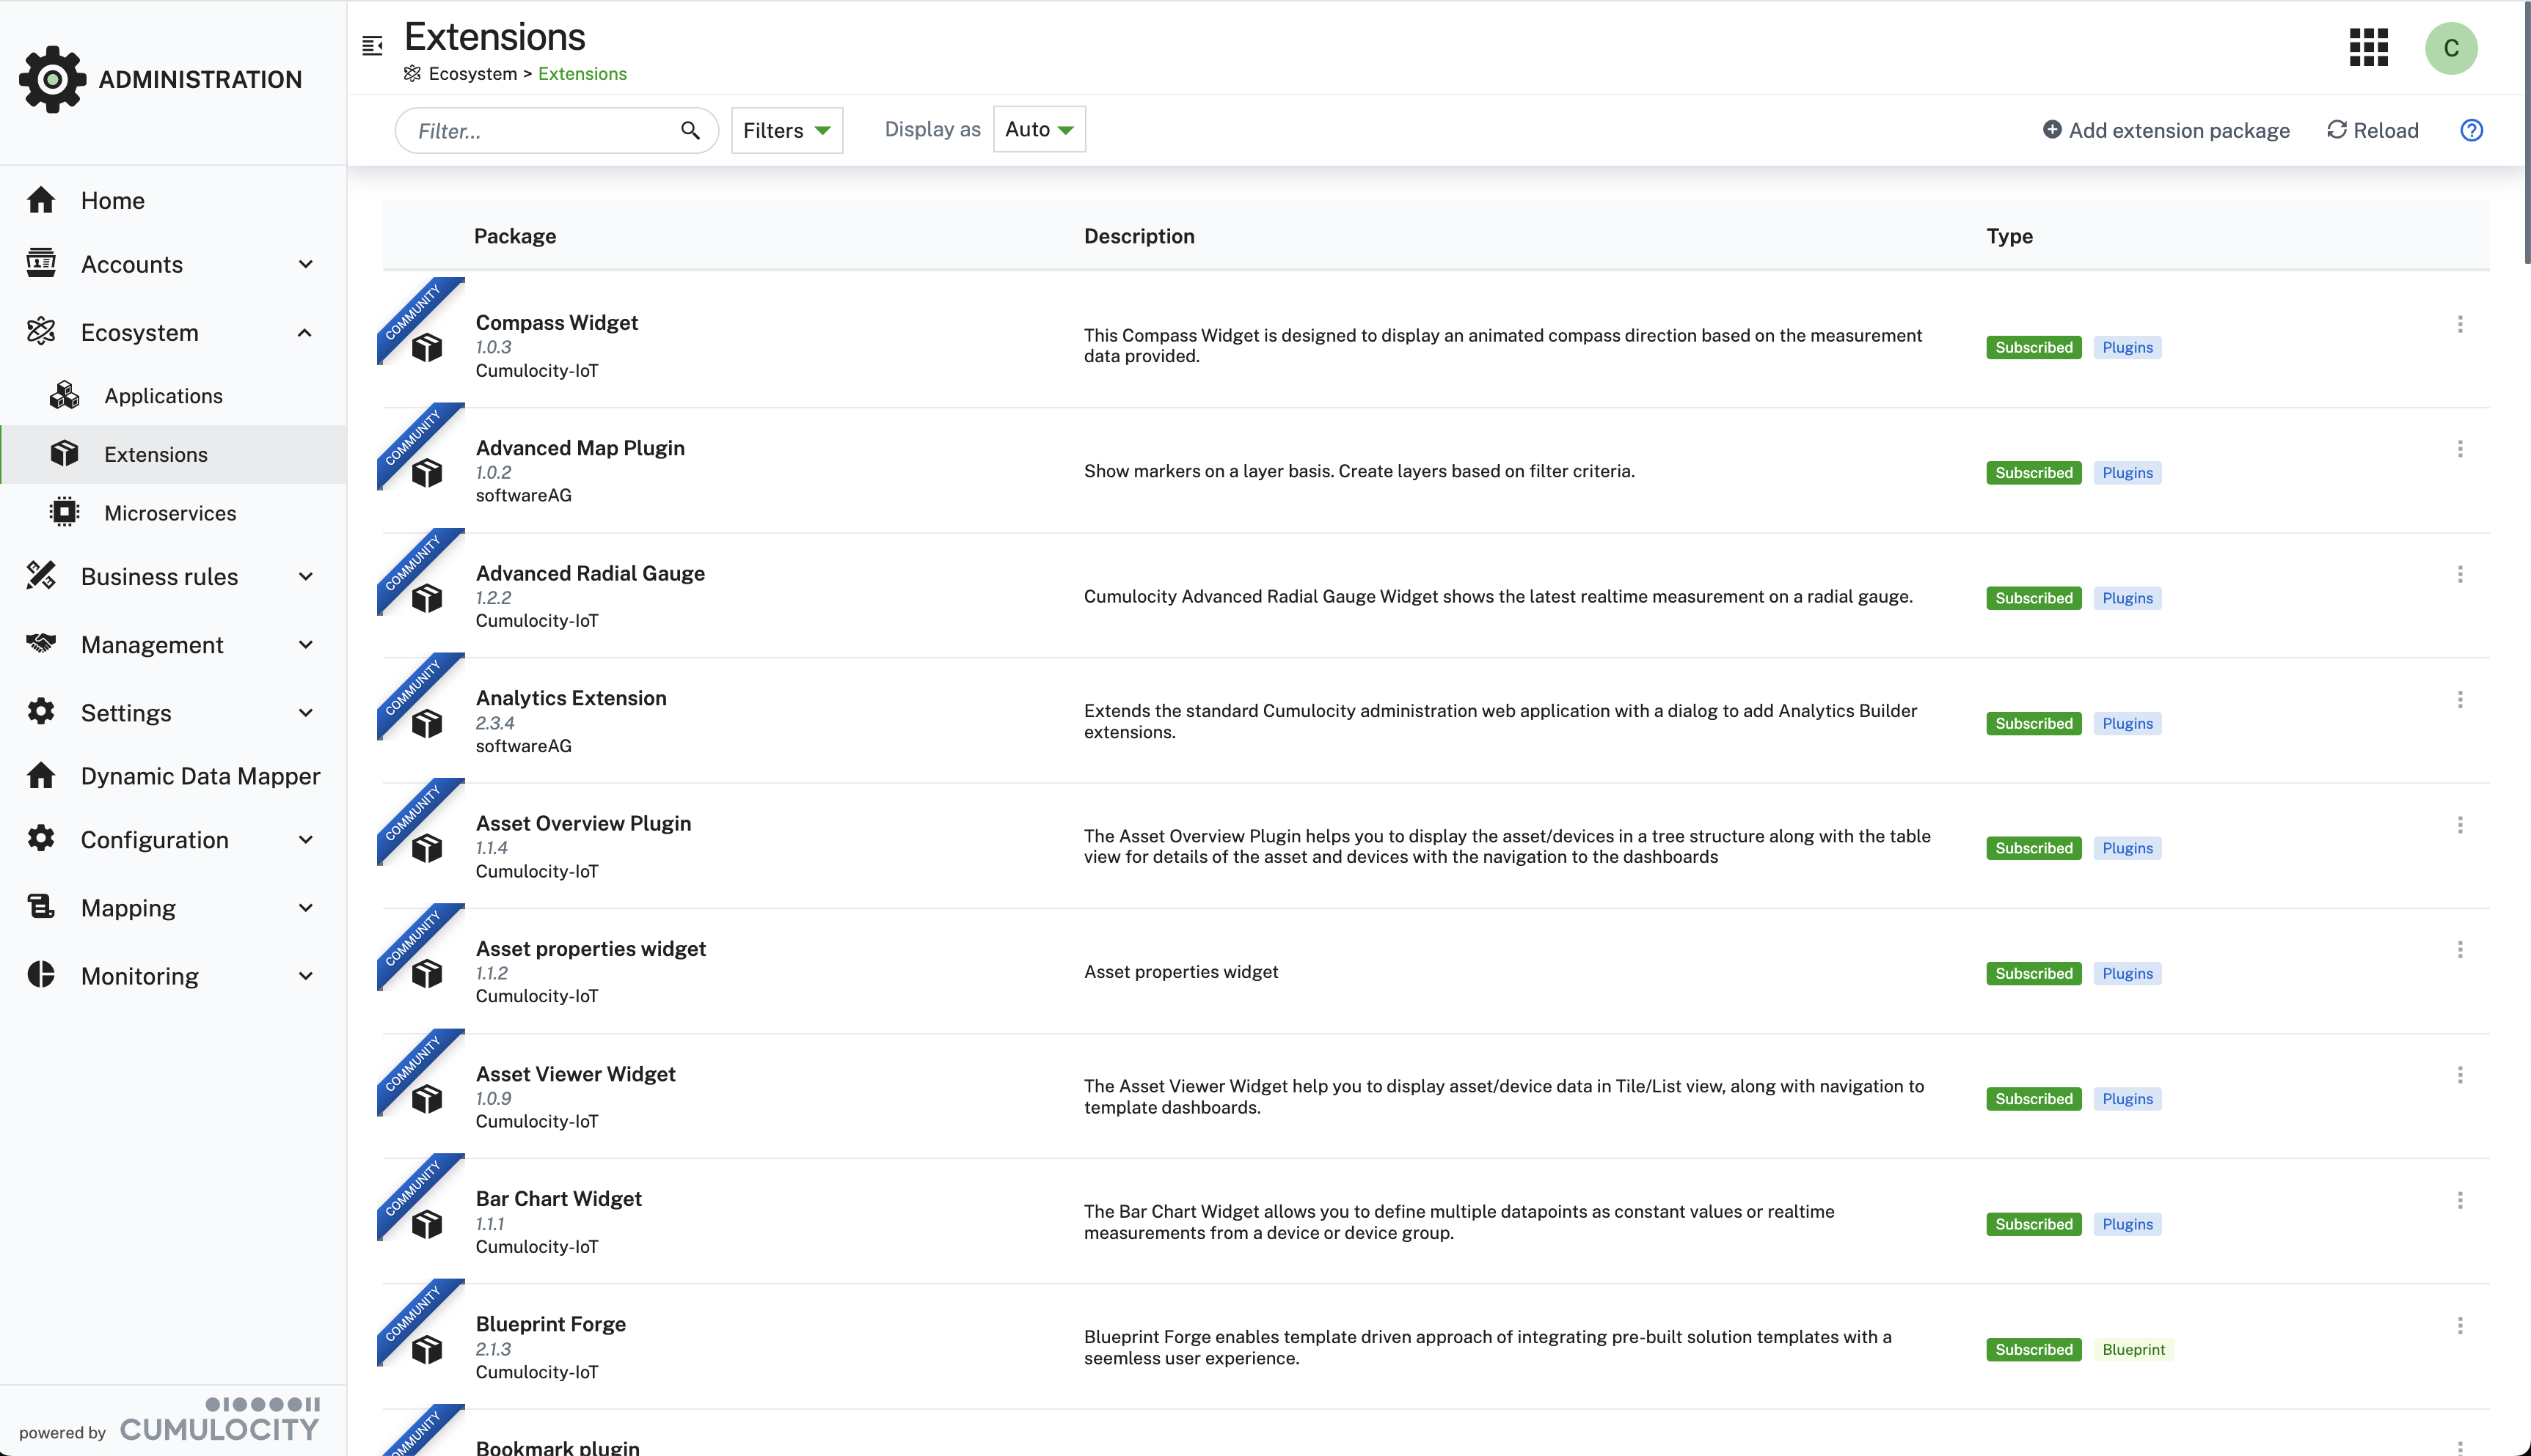Screen dimensions: 2531x1456
Task: Open Compass Widget three-dot menu
Action: 2460,324
